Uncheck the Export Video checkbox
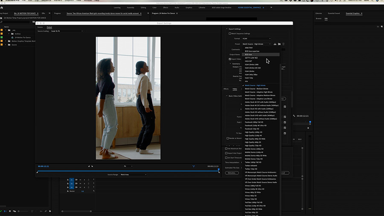Viewport: 384px width, 216px height. [x=230, y=59]
